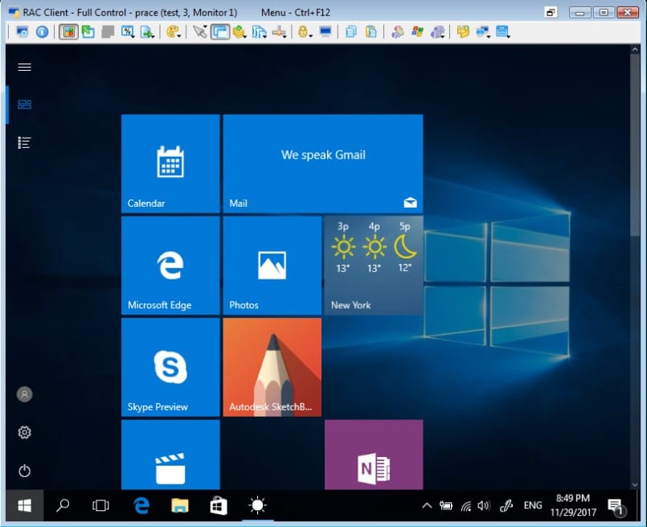Click the Windows Start button

coord(24,505)
